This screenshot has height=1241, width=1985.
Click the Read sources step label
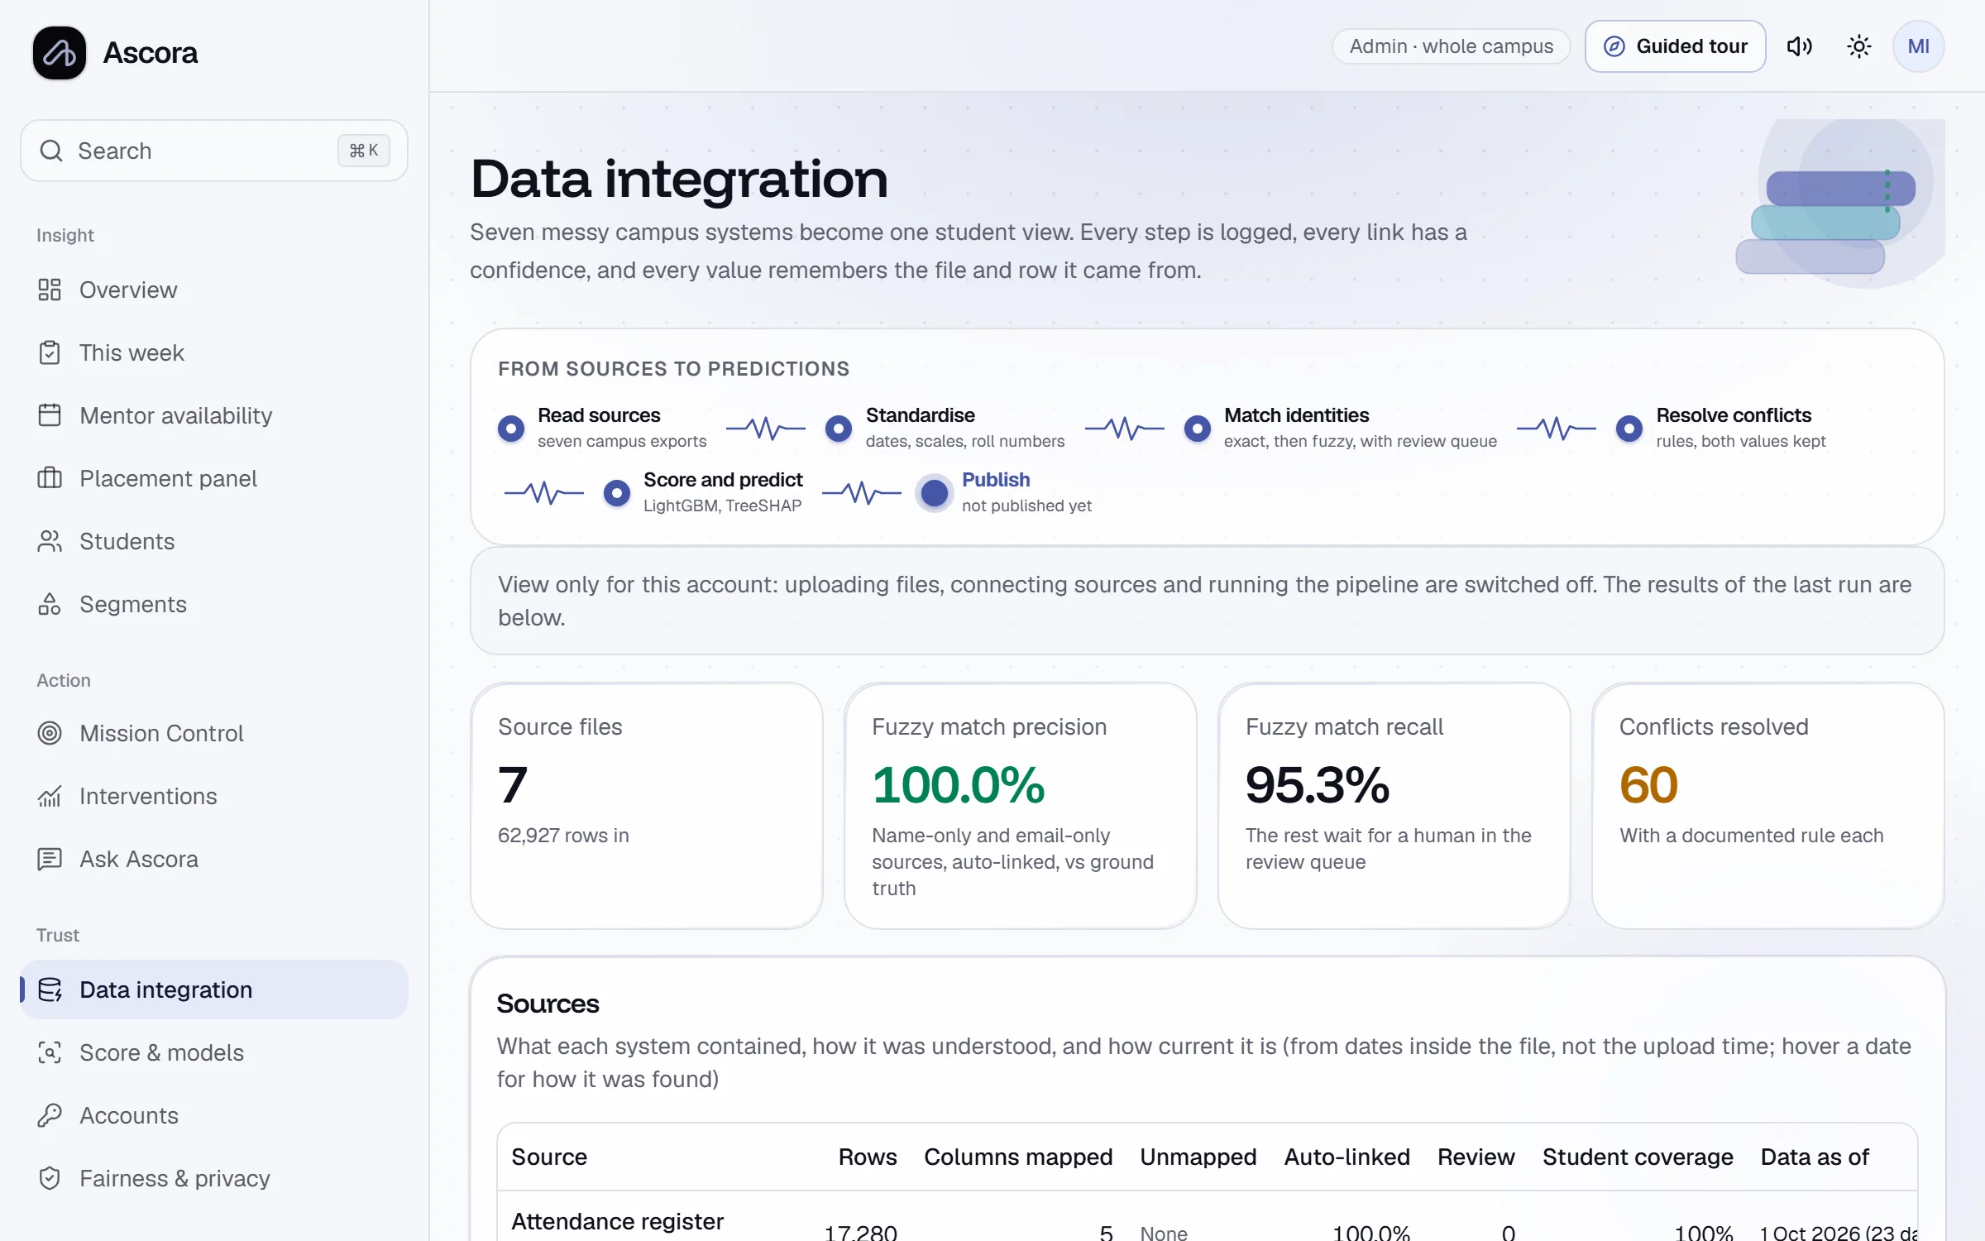click(x=599, y=415)
